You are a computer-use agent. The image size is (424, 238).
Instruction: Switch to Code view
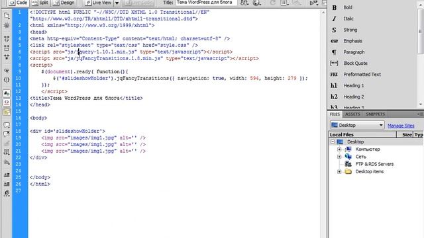(x=18, y=3)
